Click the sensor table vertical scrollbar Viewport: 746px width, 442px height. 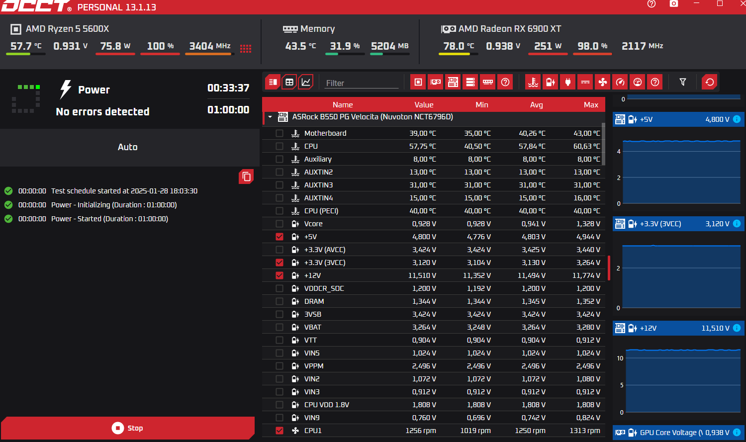pyautogui.click(x=603, y=144)
